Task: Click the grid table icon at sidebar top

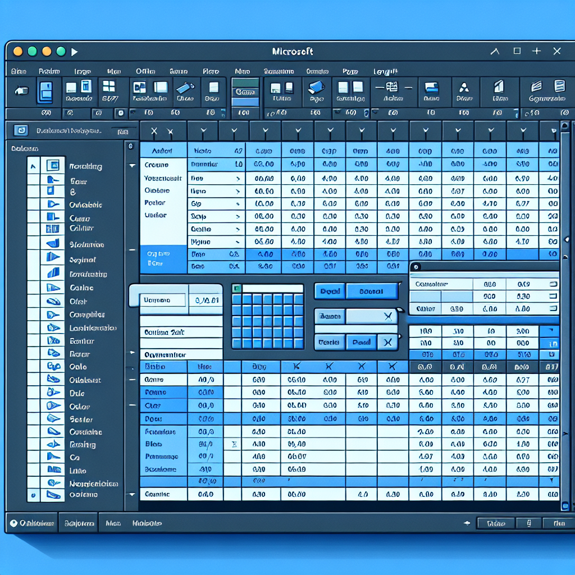Action: click(x=53, y=165)
